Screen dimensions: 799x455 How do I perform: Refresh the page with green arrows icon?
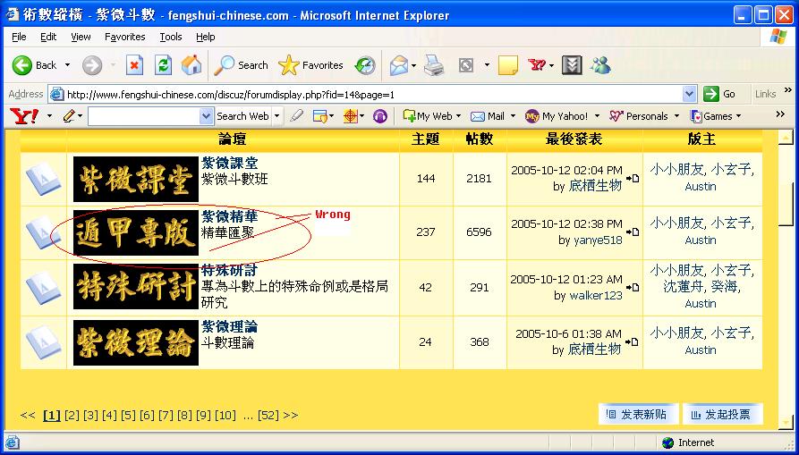pyautogui.click(x=163, y=65)
